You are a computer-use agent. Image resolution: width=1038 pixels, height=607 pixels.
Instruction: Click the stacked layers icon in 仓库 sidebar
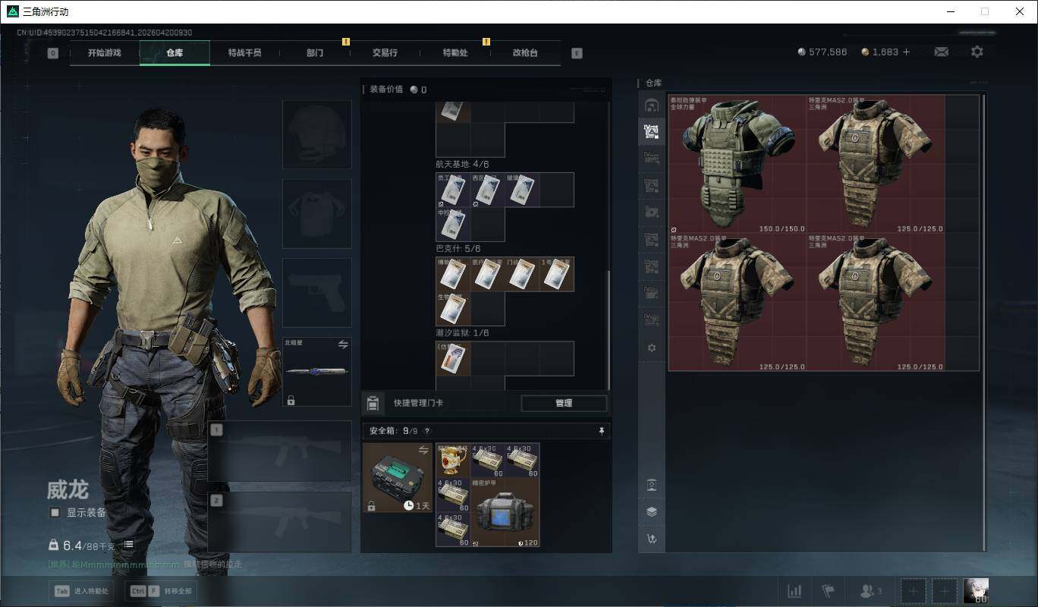651,511
